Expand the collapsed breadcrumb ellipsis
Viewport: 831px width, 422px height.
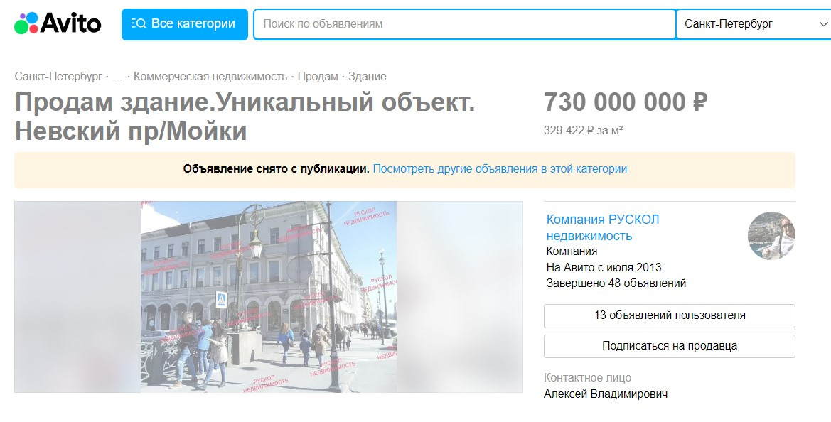click(x=118, y=77)
